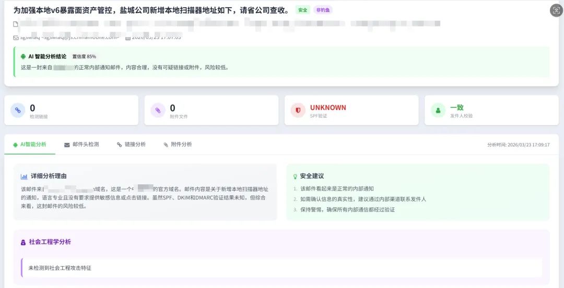
Task: Click the 一致 sender verification value
Action: [x=457, y=107]
